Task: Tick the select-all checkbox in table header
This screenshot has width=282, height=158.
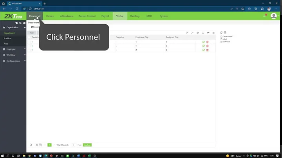Action: point(29,37)
